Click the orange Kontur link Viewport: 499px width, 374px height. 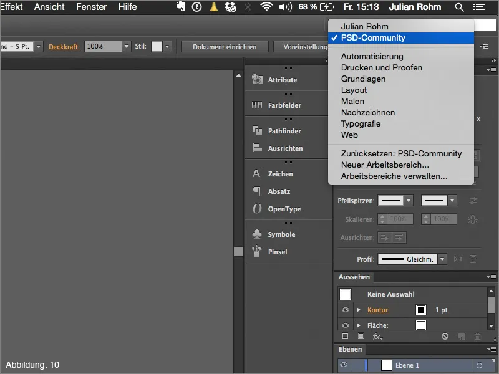click(379, 310)
